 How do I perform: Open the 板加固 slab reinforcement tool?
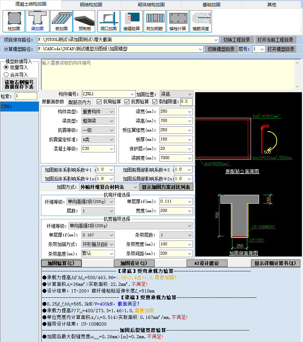61,21
